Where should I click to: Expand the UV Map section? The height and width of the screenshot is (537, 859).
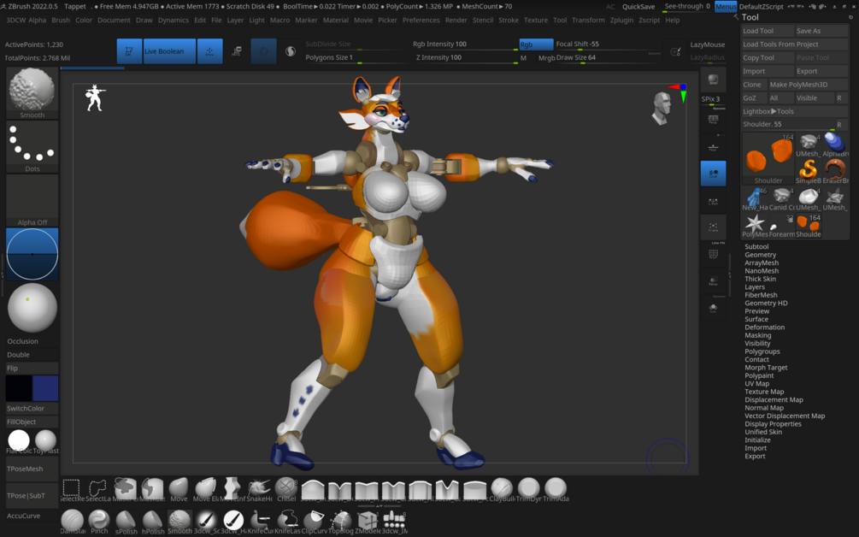click(x=756, y=384)
